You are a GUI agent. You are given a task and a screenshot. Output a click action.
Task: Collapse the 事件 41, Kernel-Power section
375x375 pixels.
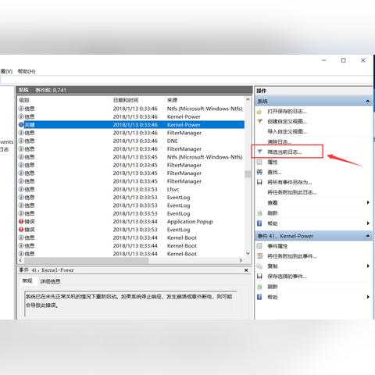368,236
